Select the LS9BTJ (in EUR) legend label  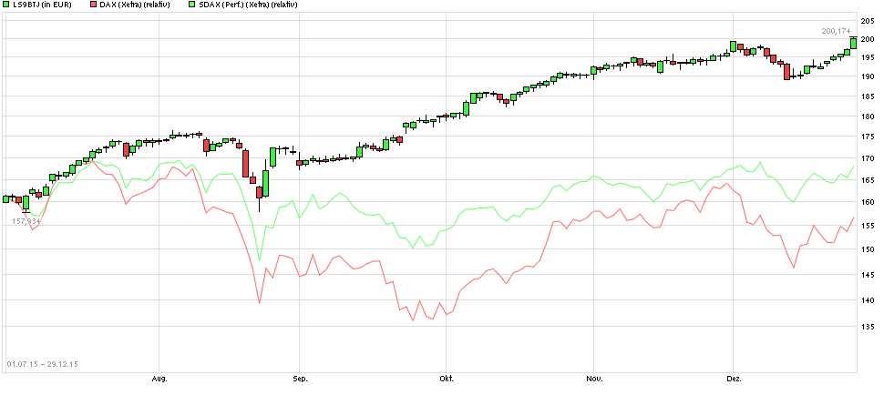pos(42,5)
